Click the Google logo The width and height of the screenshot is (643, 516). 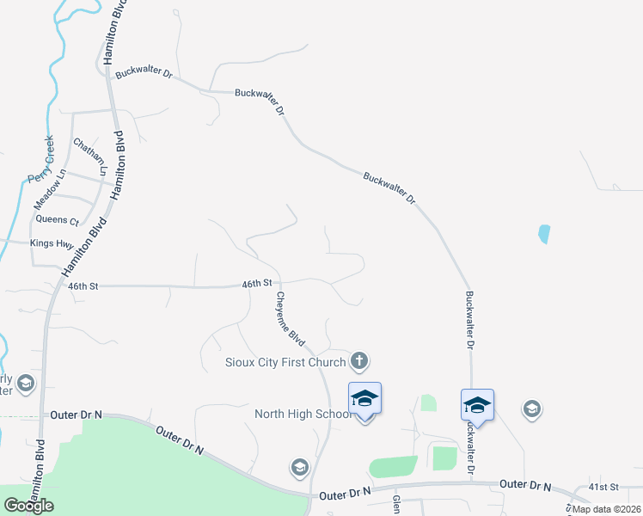click(x=28, y=506)
